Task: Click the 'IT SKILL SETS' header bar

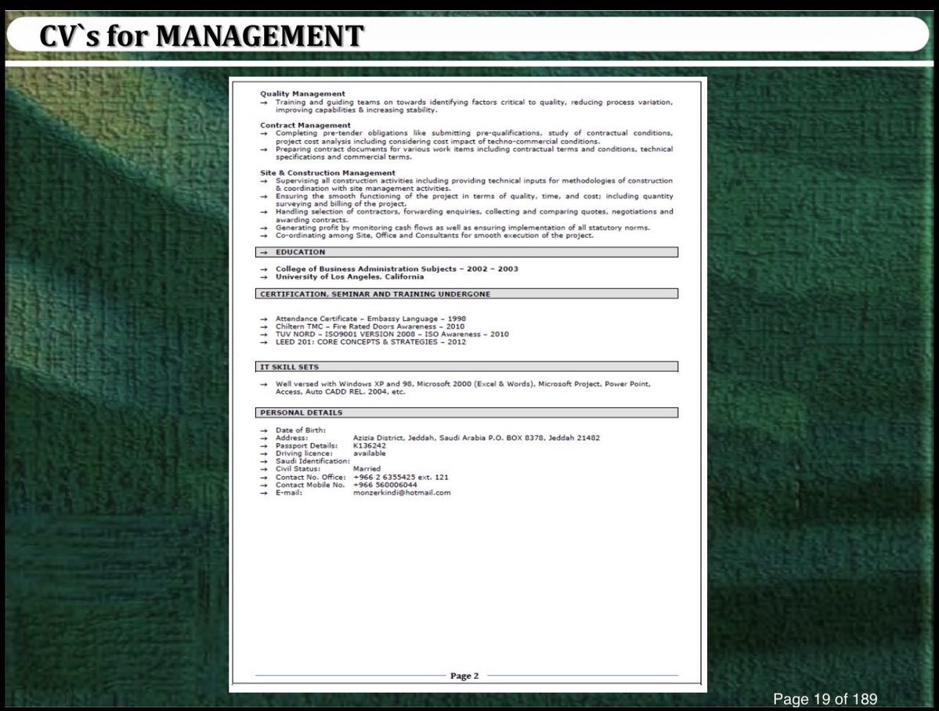Action: point(467,366)
